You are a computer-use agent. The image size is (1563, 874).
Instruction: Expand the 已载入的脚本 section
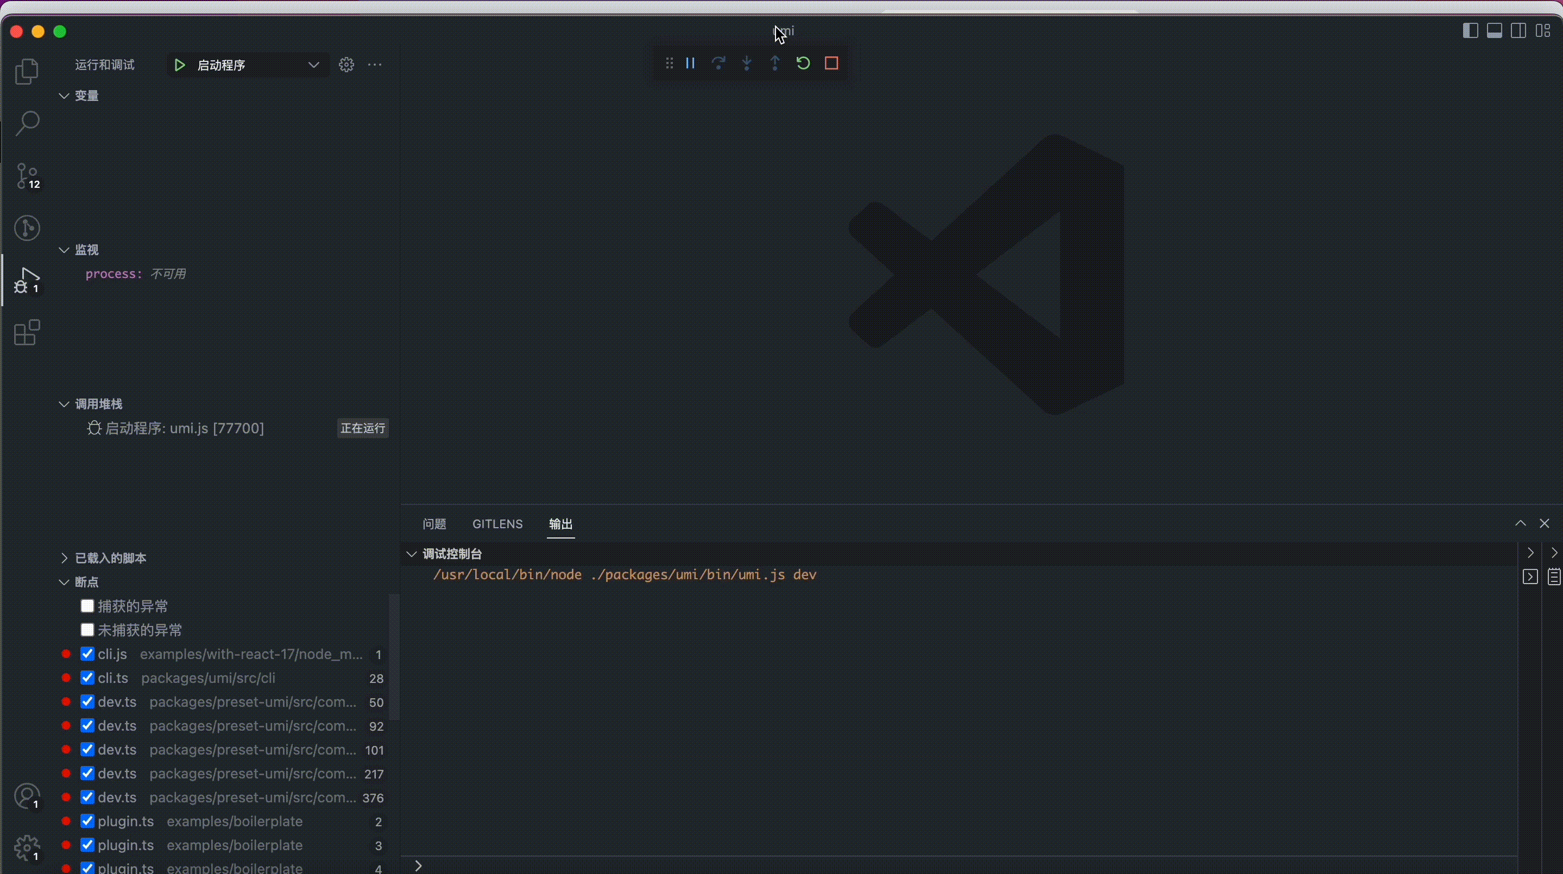pyautogui.click(x=110, y=558)
